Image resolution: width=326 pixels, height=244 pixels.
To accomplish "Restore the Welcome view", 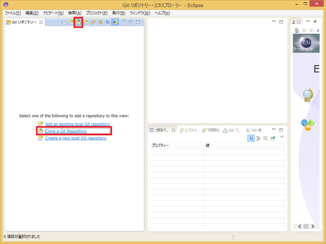I will 315,22.
